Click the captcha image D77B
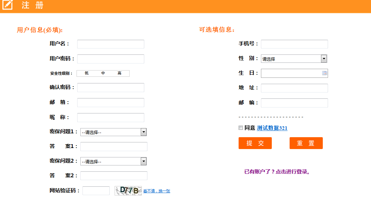This screenshot has height=200, width=371. pos(128,191)
